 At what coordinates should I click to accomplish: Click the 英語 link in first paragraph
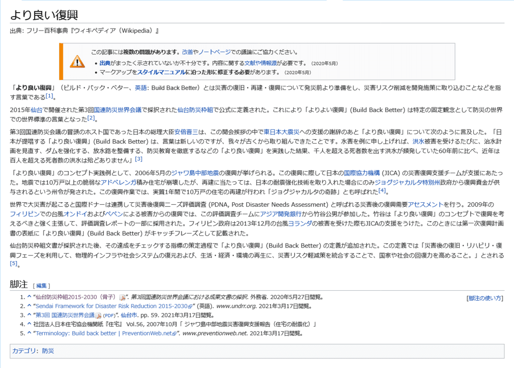[141, 88]
